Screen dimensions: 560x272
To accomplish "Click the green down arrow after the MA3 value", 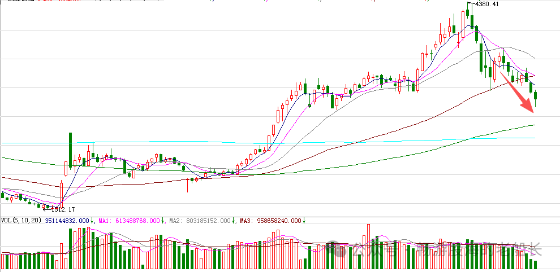I will (304, 221).
